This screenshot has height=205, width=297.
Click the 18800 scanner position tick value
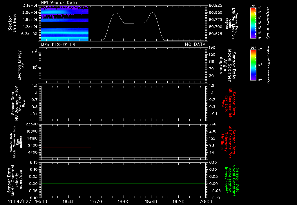click(31, 131)
